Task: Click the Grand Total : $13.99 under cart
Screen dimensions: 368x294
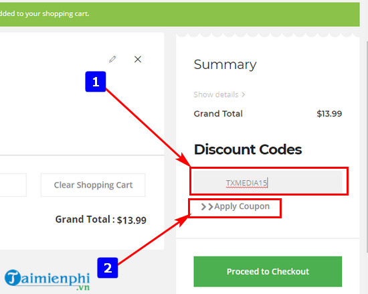Action: tap(100, 220)
